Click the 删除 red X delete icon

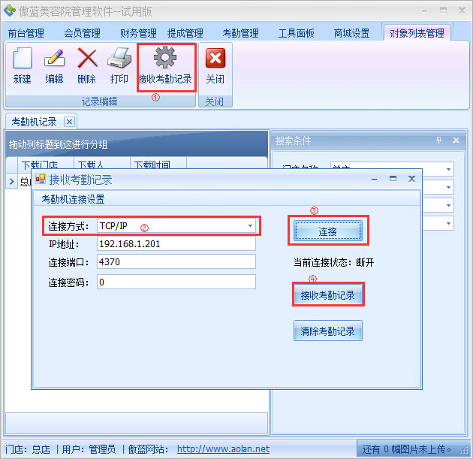(x=87, y=58)
